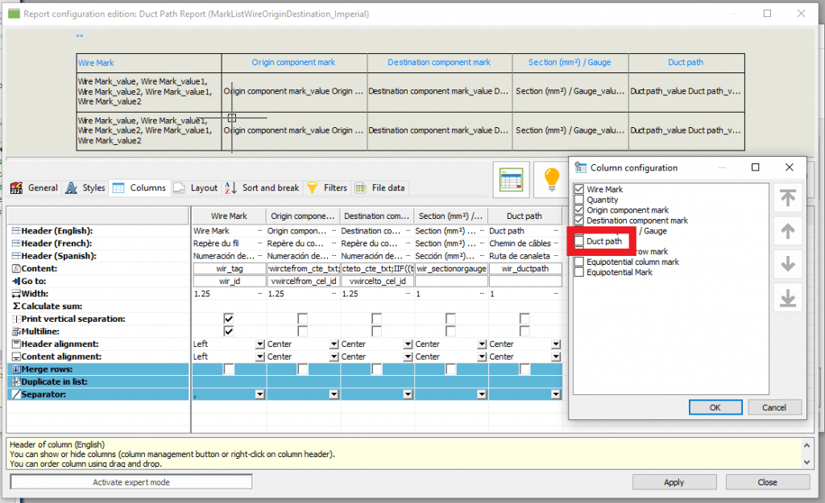This screenshot has height=503, width=825.
Task: Move selected column to the top
Action: pyautogui.click(x=787, y=197)
